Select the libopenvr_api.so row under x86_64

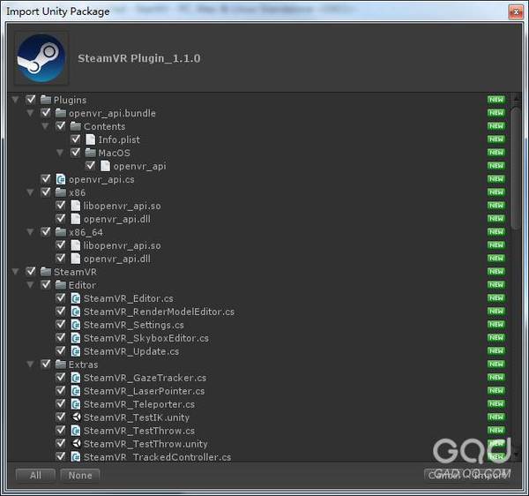click(259, 245)
